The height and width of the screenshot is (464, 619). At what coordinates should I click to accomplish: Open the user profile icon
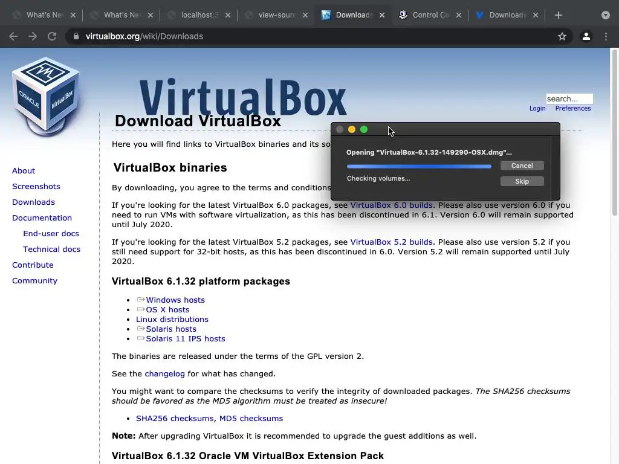click(586, 36)
